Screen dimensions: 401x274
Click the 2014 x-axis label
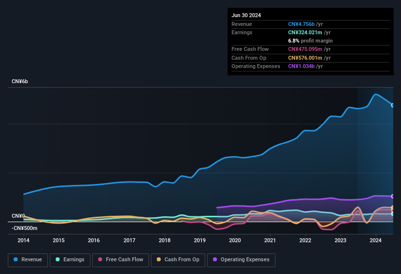(23, 240)
